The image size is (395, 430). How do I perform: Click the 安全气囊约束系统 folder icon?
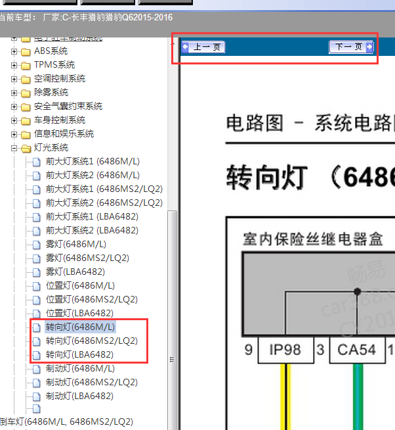[x=26, y=107]
